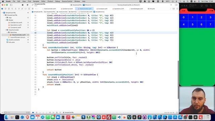This screenshot has height=121, width=215.
Task: Tap the 2 button in simulator
Action: [x=202, y=17]
